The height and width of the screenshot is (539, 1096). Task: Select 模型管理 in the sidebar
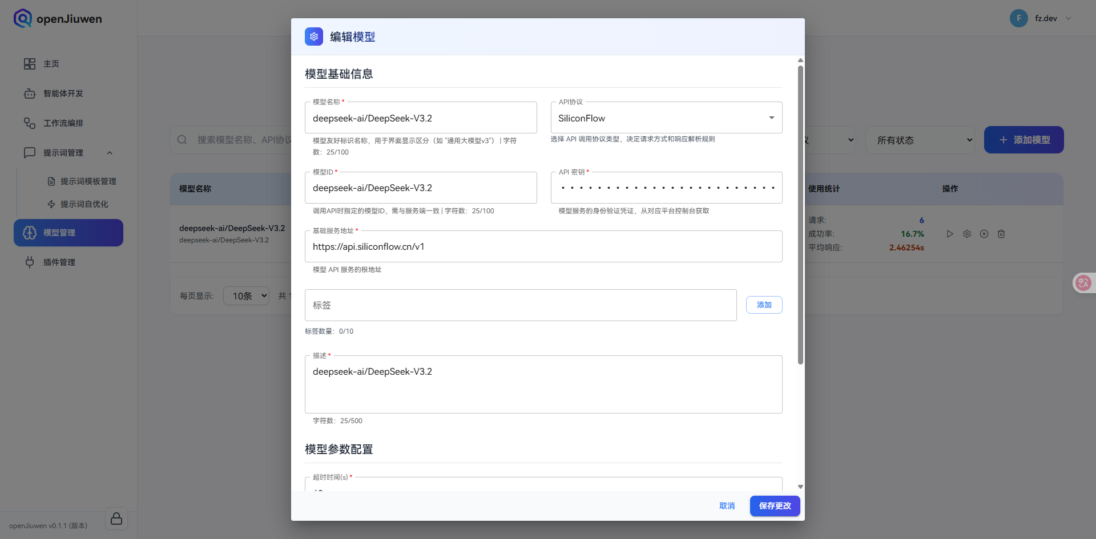(68, 233)
